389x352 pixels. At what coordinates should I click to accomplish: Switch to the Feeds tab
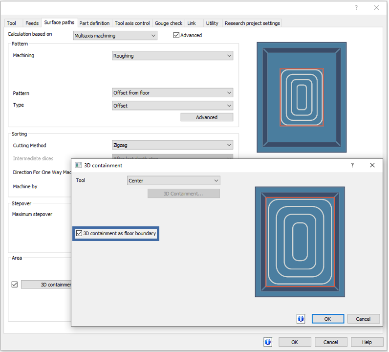point(32,23)
